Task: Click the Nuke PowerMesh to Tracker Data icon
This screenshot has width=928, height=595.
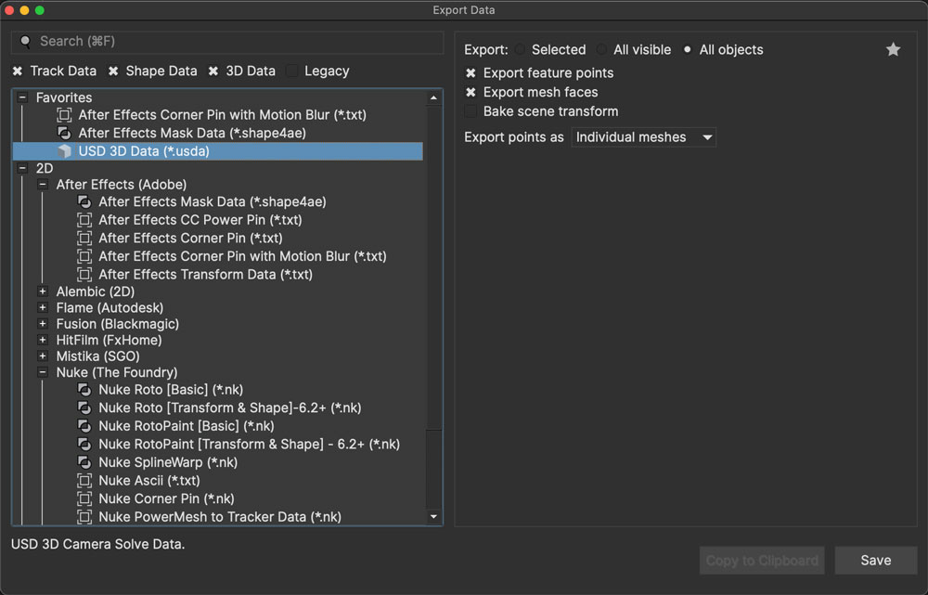Action: point(84,517)
